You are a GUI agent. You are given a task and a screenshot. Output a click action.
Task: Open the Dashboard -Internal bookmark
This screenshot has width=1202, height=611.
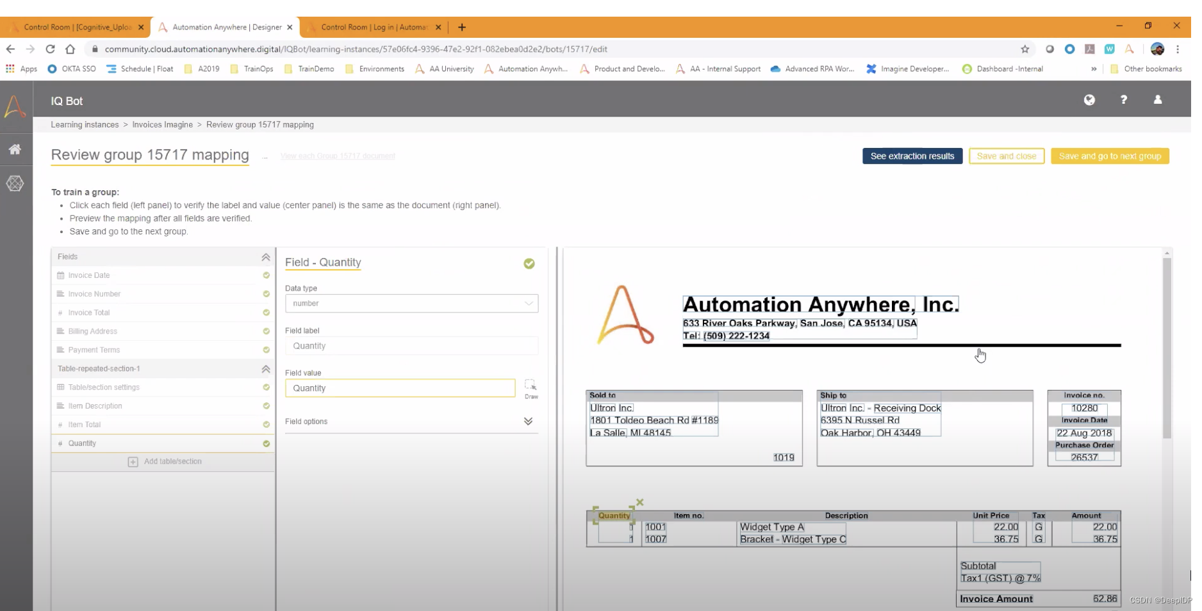[x=1003, y=69]
